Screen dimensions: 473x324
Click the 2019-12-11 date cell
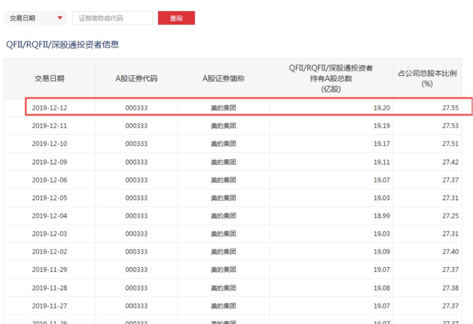pos(49,126)
